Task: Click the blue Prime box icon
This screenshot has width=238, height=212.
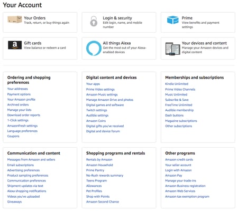Action: click(173, 20)
